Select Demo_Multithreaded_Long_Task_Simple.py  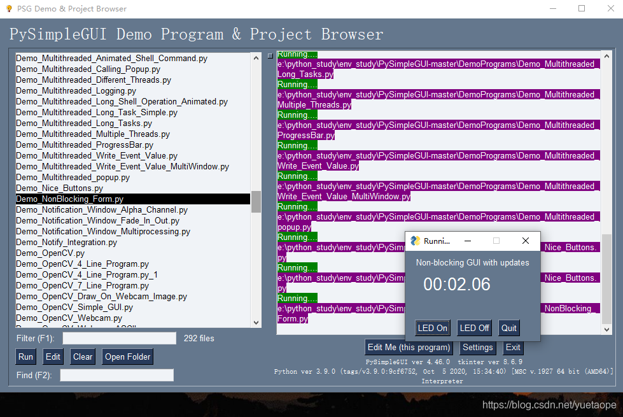pos(133,113)
